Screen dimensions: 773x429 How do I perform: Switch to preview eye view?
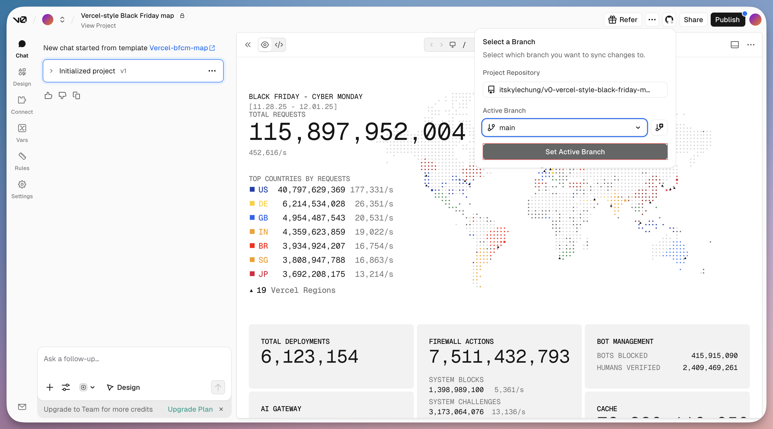[x=265, y=45]
